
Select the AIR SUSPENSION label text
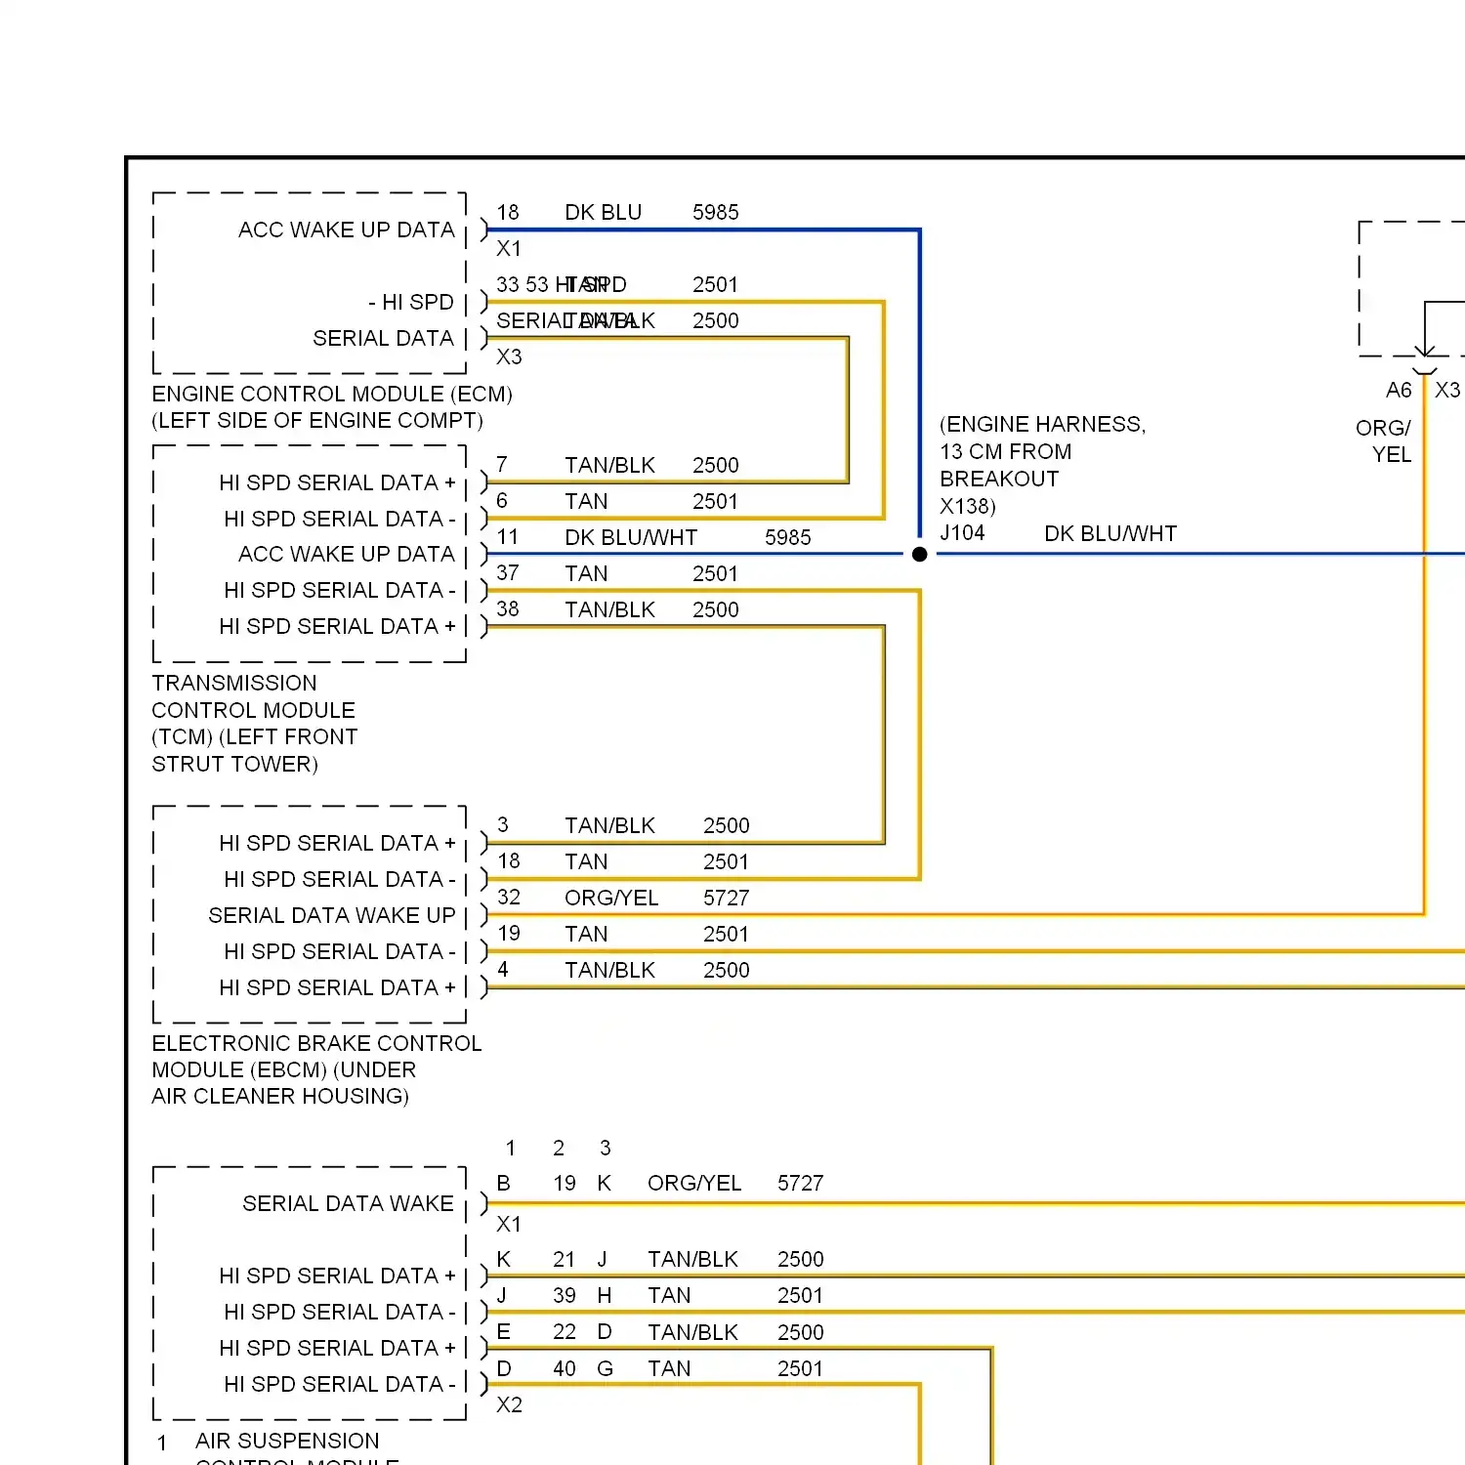tap(287, 1441)
